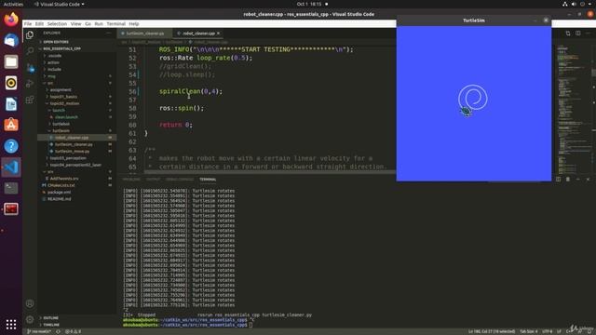The width and height of the screenshot is (596, 335).
Task: Close the robot_cleaner.cpp editor tab
Action: click(x=219, y=33)
